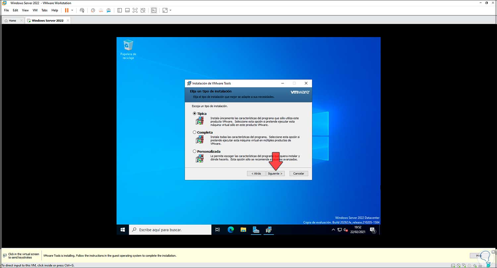Select the Personalizada installation option
The image size is (497, 268).
pyautogui.click(x=194, y=151)
